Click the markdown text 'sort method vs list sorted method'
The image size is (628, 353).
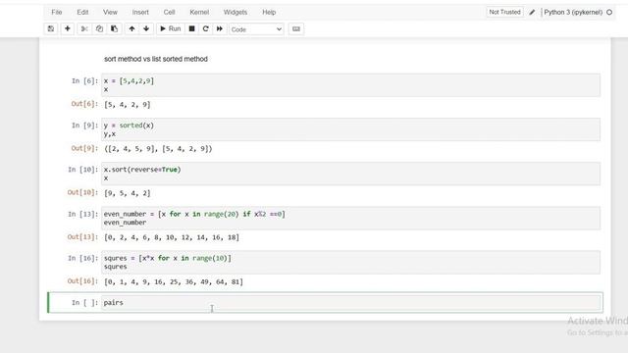(x=156, y=59)
